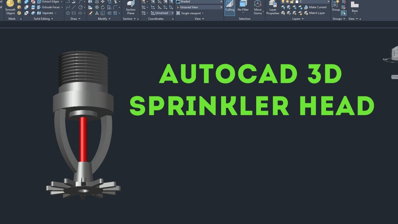This screenshot has height=224, width=398.
Task: Select the Line tool in Draw panel
Action: (74, 7)
